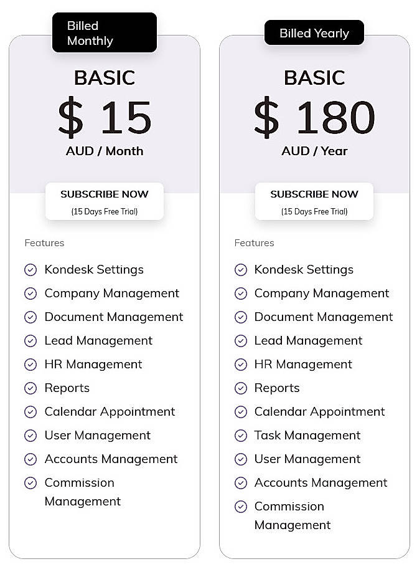Click the Document Management checkmark under yearly plan
Image resolution: width=417 pixels, height=569 pixels.
(241, 317)
